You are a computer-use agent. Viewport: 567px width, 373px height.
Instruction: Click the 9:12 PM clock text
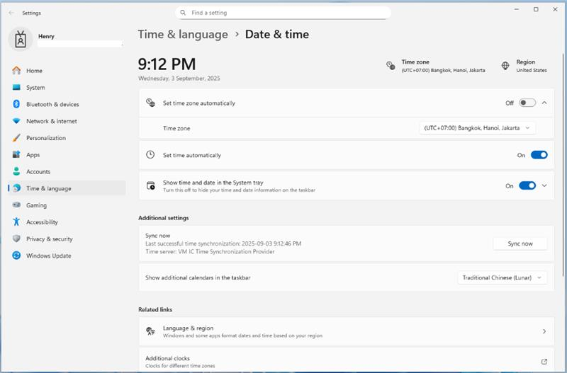167,64
